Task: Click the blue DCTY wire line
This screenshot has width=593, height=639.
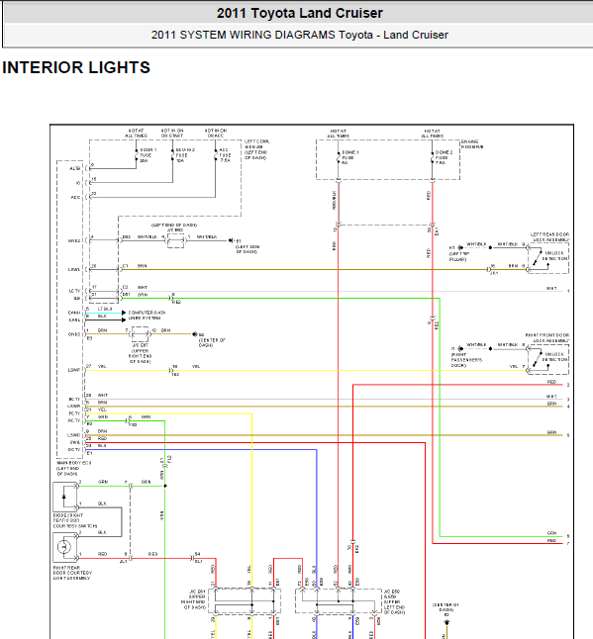Action: [202, 449]
